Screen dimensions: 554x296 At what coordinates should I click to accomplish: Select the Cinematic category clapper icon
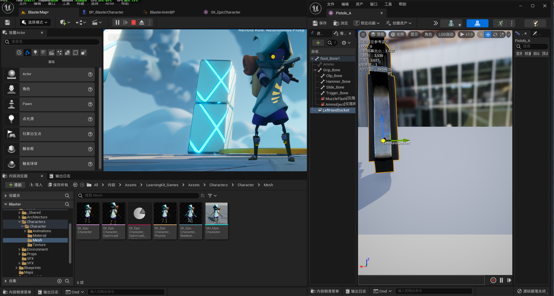coord(51,53)
